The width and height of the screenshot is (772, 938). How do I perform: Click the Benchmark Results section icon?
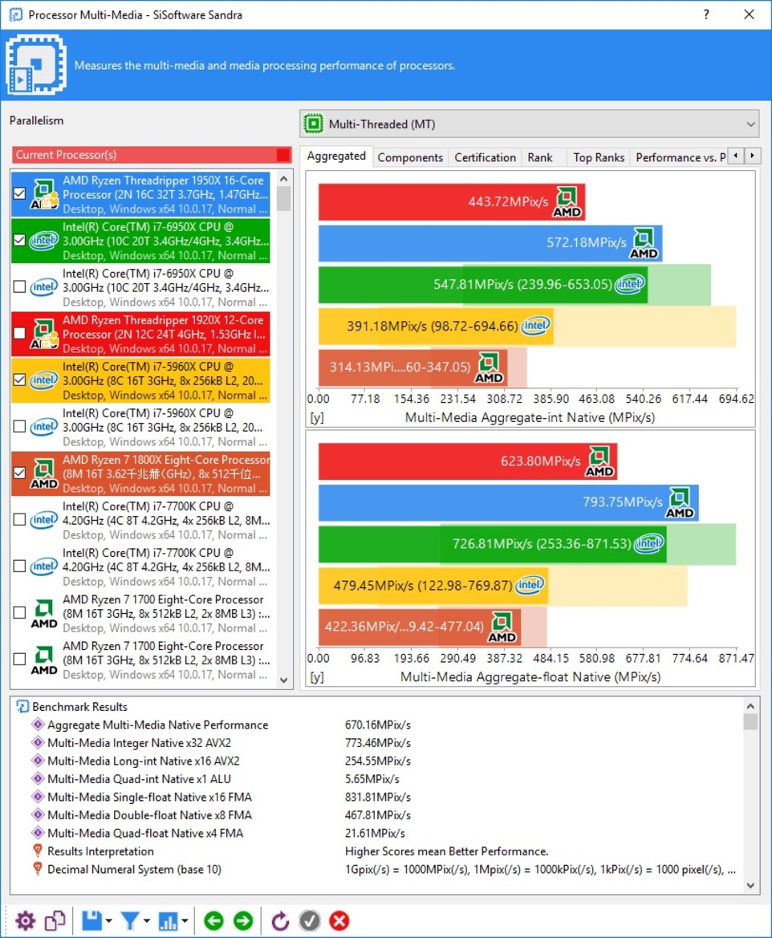(x=22, y=706)
